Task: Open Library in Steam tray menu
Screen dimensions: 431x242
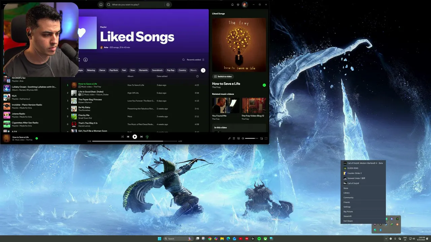Action: (x=363, y=193)
